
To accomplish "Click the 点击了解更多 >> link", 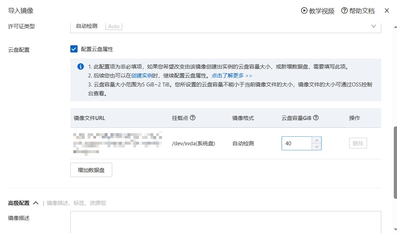I will click(232, 76).
